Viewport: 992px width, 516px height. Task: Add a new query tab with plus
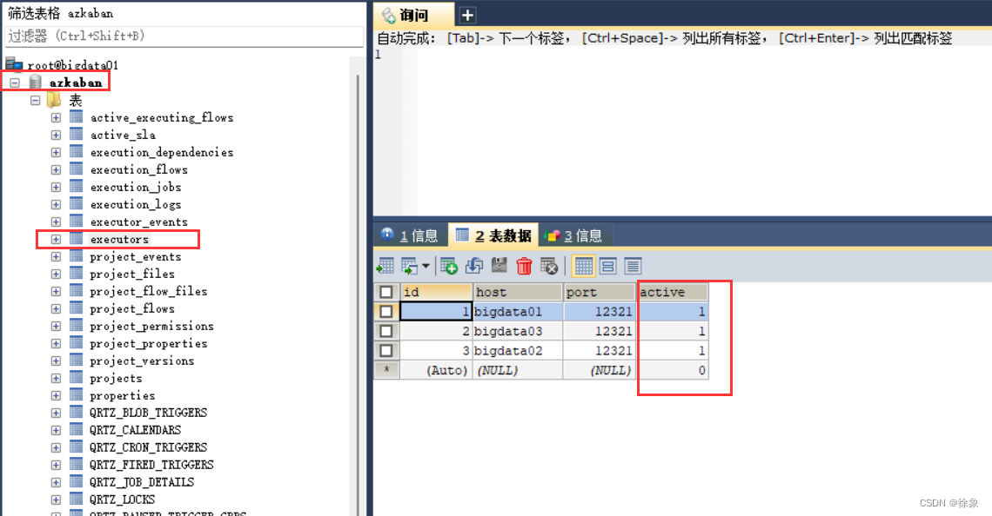[467, 15]
